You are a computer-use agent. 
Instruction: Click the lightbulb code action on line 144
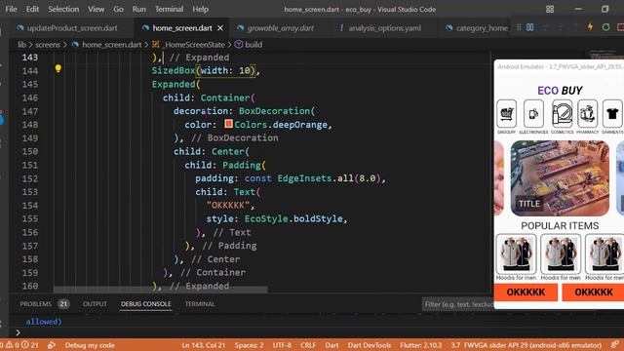pos(58,69)
